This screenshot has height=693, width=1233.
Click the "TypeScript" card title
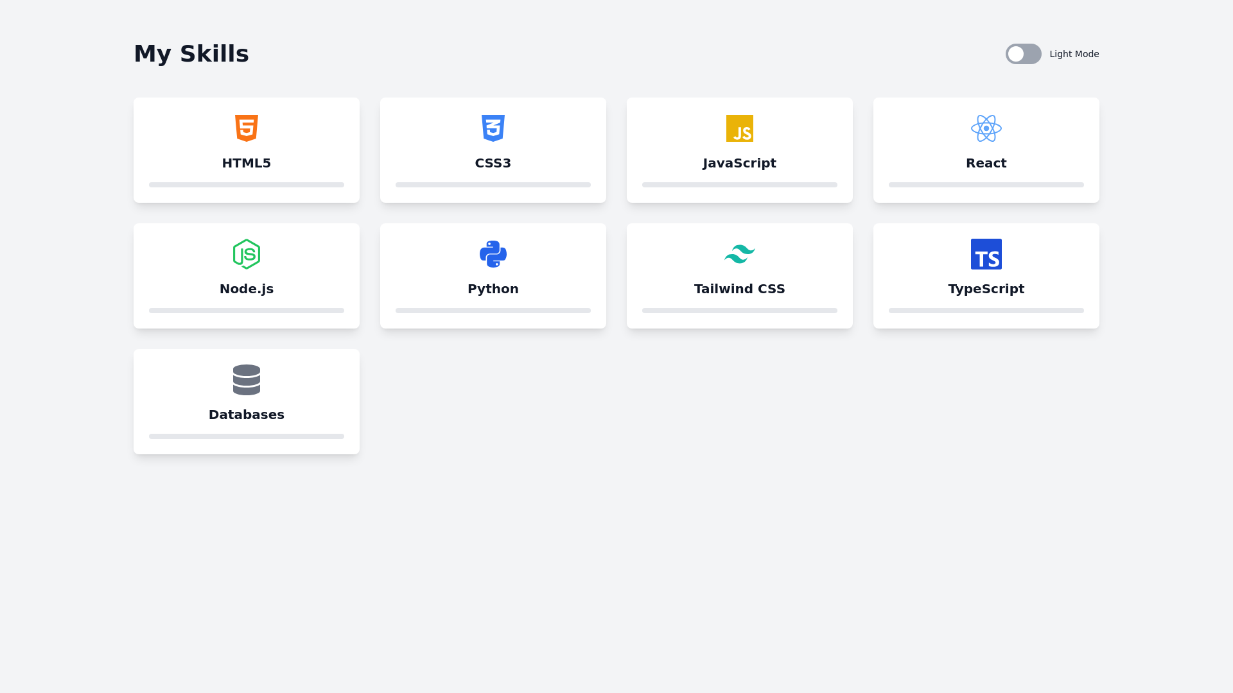click(986, 289)
